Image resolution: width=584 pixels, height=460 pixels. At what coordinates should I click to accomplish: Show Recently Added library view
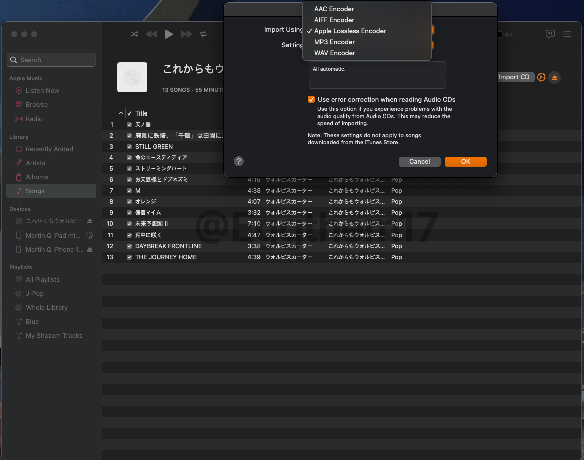tap(49, 149)
